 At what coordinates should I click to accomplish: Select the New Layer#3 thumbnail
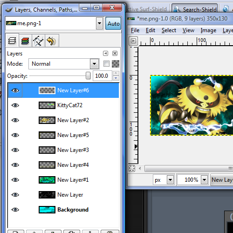(x=47, y=150)
